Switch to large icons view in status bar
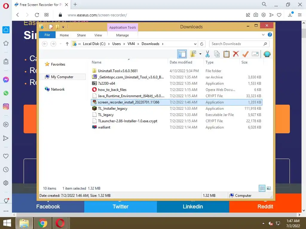The image size is (306, 229). point(269,188)
